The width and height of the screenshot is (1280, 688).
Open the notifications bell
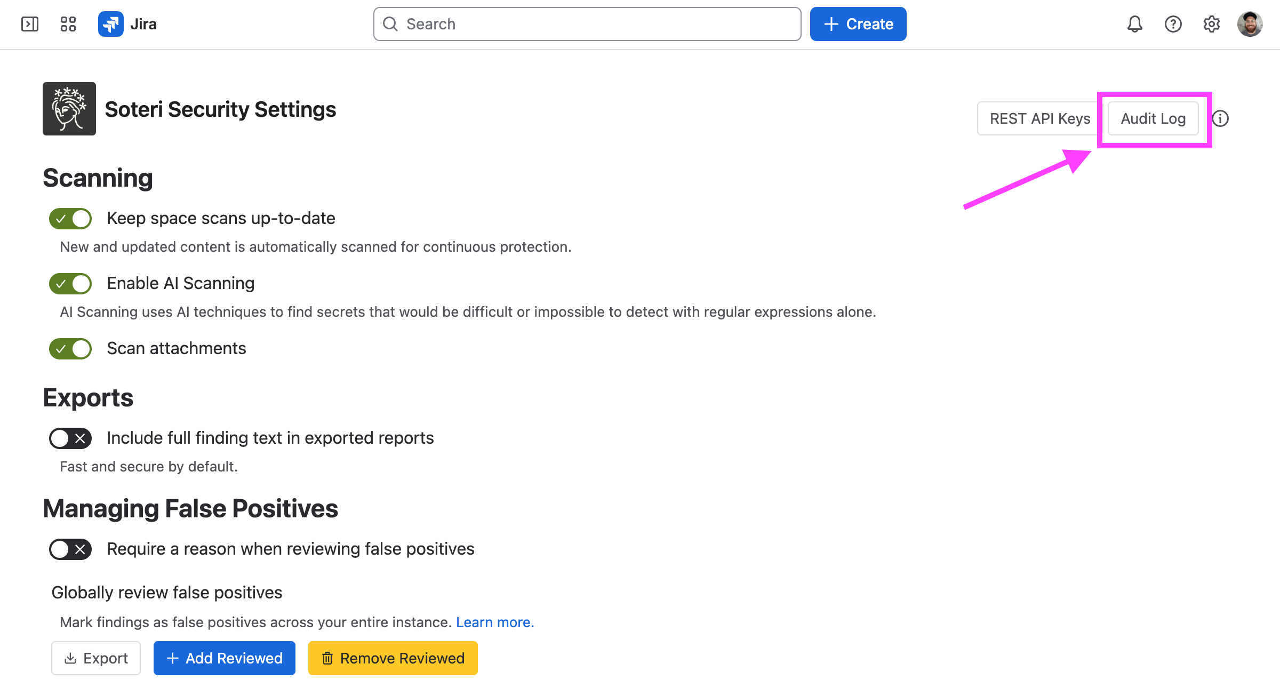pyautogui.click(x=1134, y=24)
